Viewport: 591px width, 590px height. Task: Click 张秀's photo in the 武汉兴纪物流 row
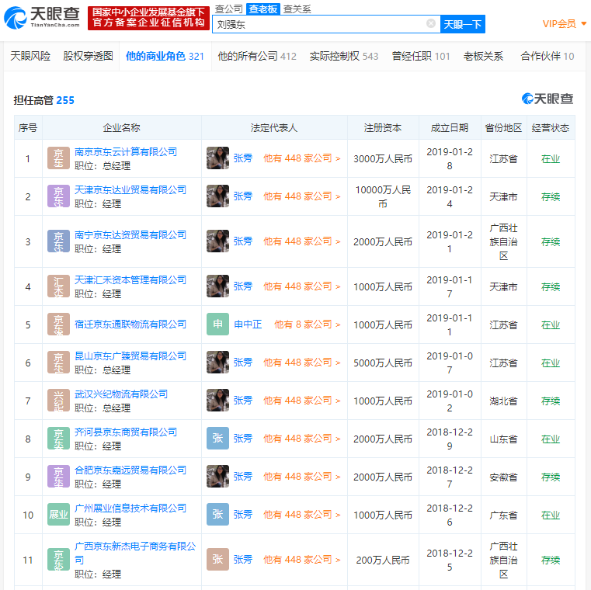pos(217,401)
